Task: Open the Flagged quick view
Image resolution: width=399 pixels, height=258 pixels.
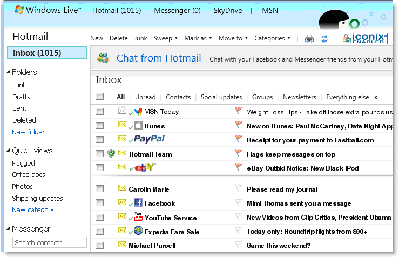Action: coord(23,163)
